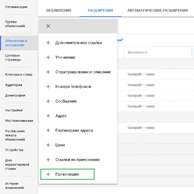This screenshot has width=194, height=194.
Task: Click plus icon next to Цена
Action: (x=48, y=145)
